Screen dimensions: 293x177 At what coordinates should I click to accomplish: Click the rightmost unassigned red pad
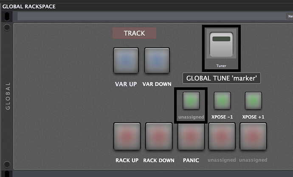pos(253,136)
